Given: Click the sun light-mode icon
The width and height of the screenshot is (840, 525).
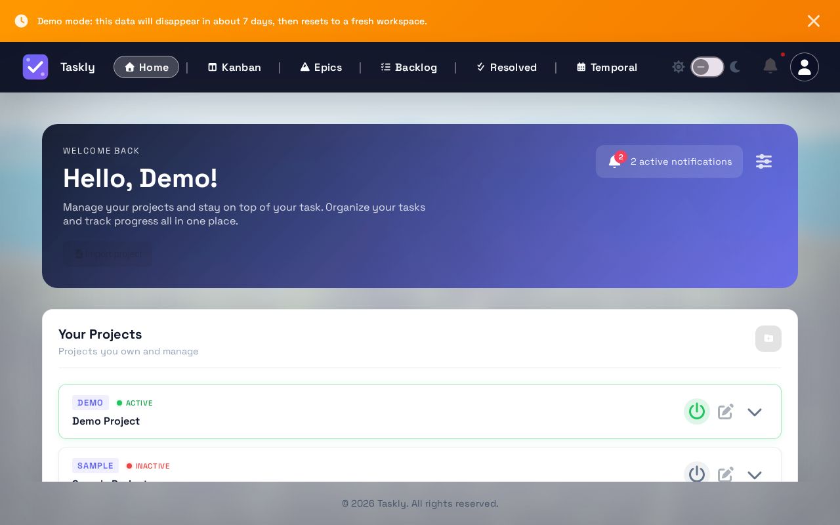Looking at the screenshot, I should coord(679,67).
